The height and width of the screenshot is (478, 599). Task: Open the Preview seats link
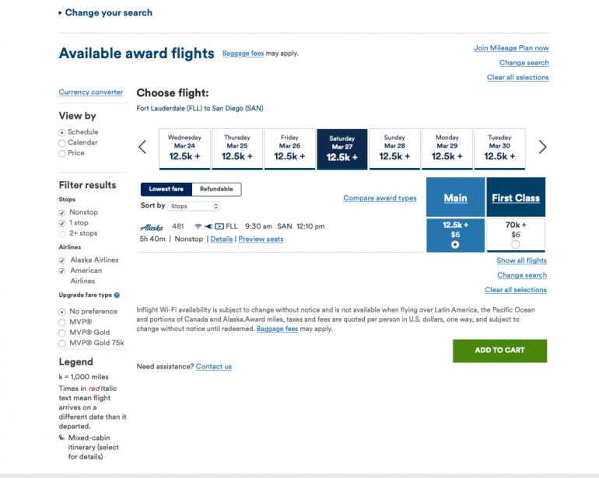[x=261, y=239]
